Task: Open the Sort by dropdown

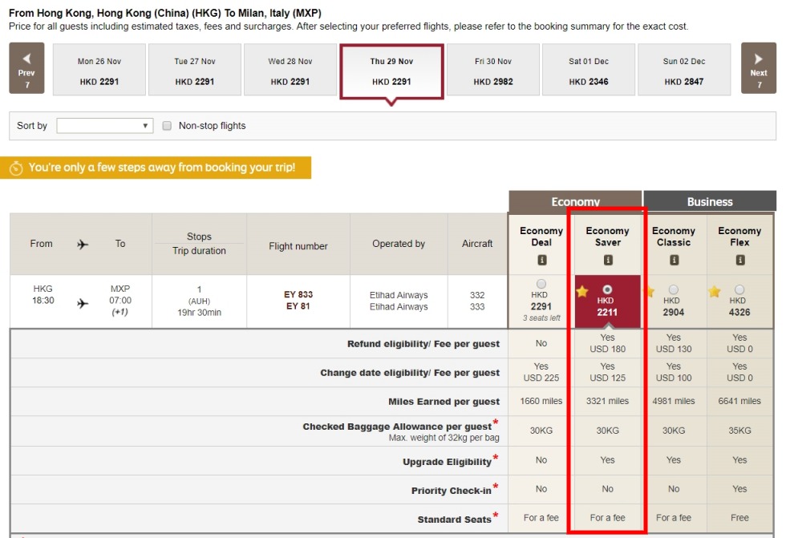Action: [104, 126]
